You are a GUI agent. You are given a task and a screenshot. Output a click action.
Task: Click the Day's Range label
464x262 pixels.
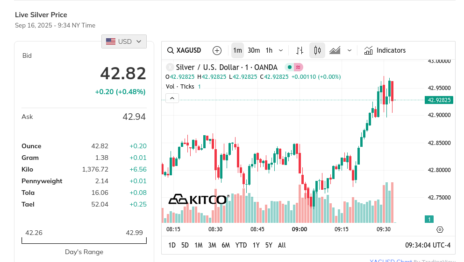pyautogui.click(x=84, y=252)
